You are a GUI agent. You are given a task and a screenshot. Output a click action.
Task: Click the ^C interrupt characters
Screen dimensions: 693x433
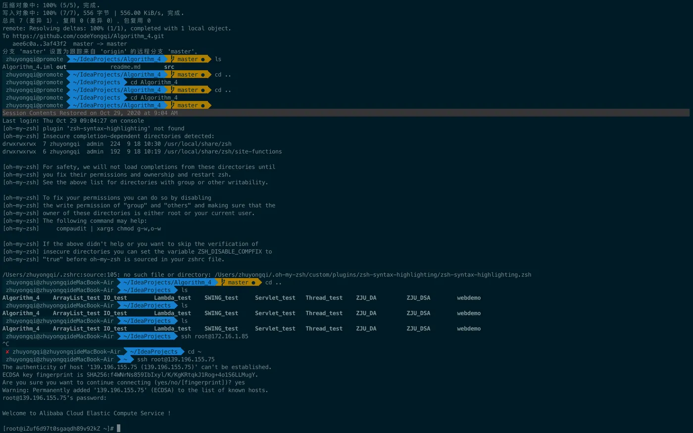[x=6, y=344]
